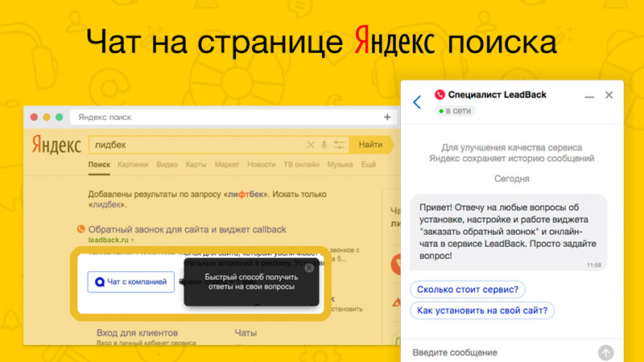
Task: Click the greeting message bubble starting 'Привет!'
Action: click(x=509, y=232)
